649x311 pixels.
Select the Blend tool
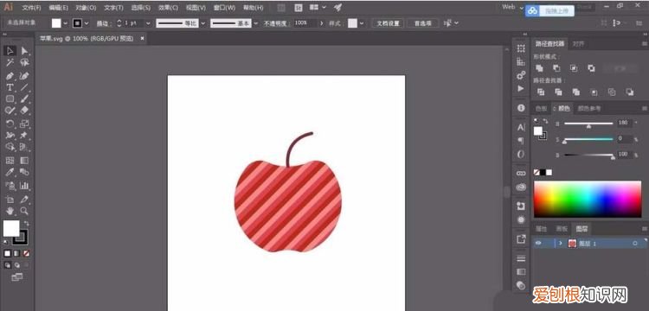pos(25,172)
